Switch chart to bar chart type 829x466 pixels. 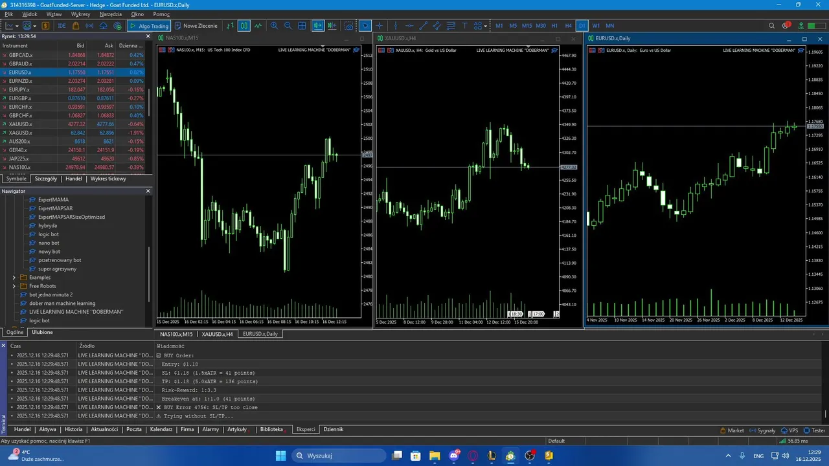point(230,26)
